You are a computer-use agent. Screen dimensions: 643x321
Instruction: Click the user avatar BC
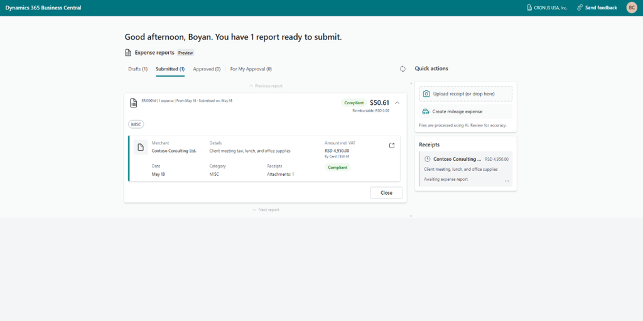point(632,8)
